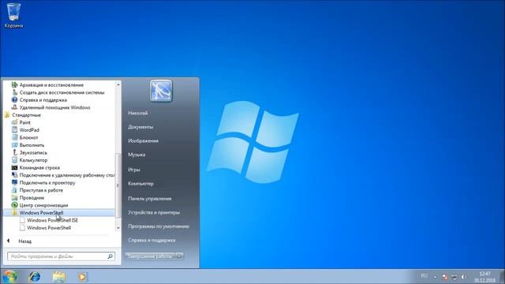Open Программы по умолчанию
This screenshot has width=505, height=284.
159,226
